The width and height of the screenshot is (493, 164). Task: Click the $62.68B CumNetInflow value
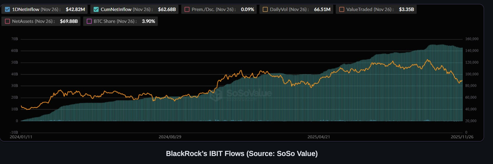(x=167, y=9)
